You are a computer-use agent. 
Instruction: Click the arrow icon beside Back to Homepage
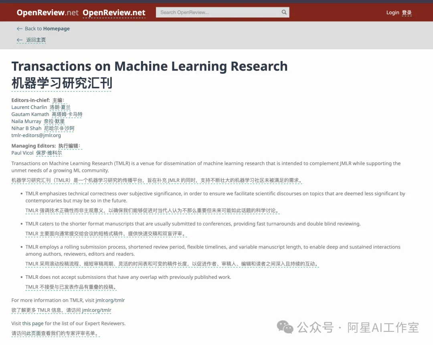(20, 29)
